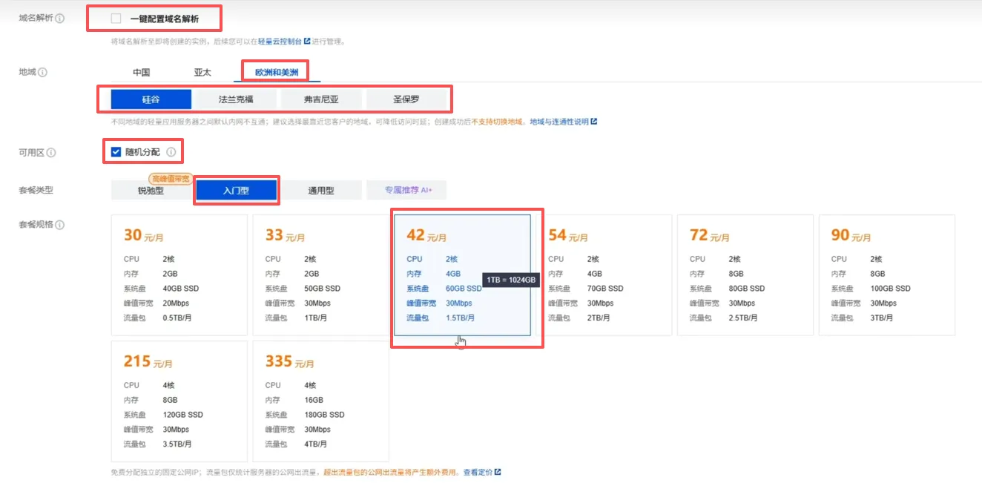Screen dimensions: 982x483
Task: Enable 一键配置域名解析 checkbox
Action: [116, 19]
